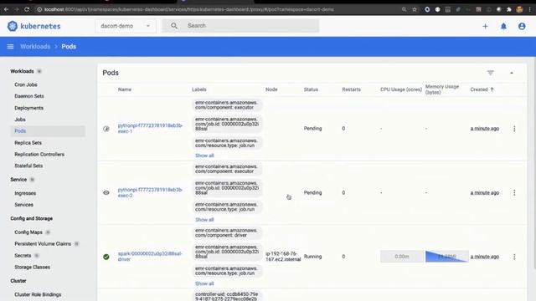This screenshot has height=301, width=536.
Task: Go to Workloads breadcrumb
Action: pos(35,47)
